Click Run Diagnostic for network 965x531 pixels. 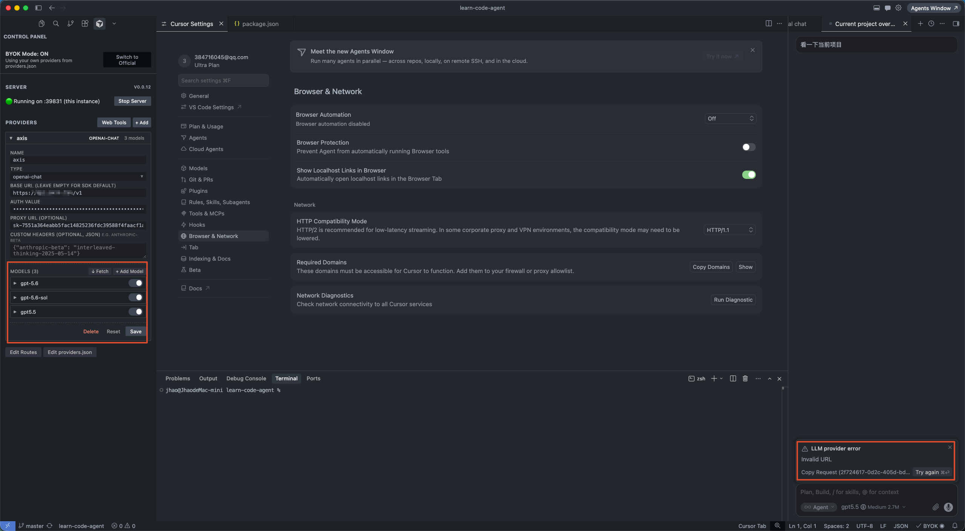coord(733,300)
